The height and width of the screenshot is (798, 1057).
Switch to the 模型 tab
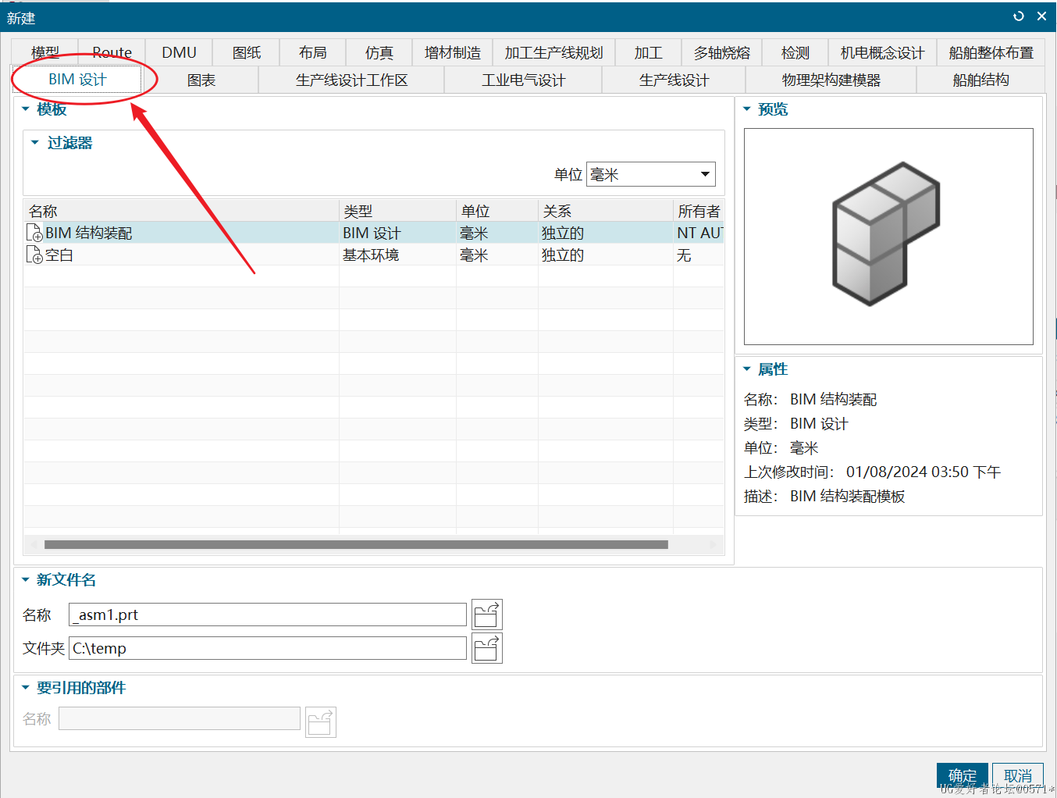[x=45, y=52]
